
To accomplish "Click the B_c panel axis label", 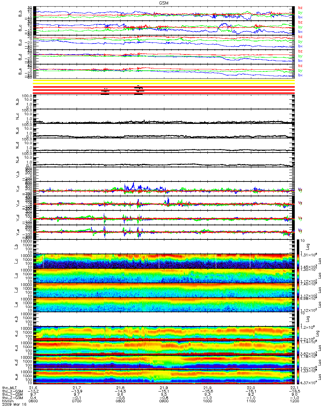I will click(20, 28).
